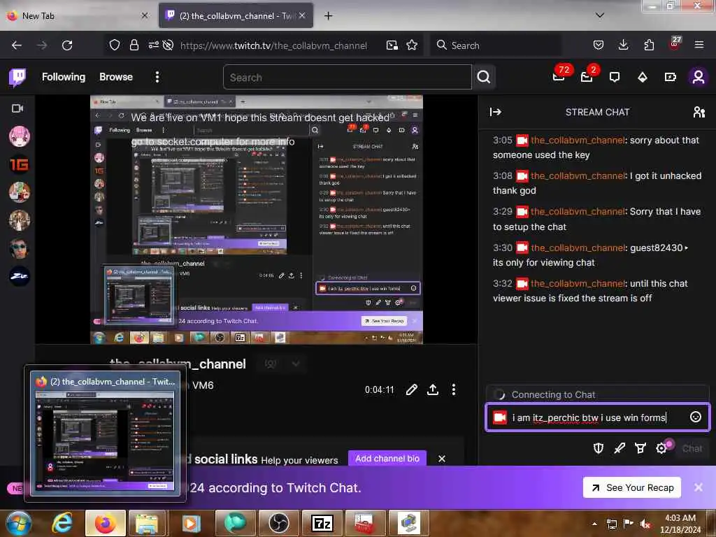Click the followed channels camera icon
This screenshot has height=537, width=716.
17,108
